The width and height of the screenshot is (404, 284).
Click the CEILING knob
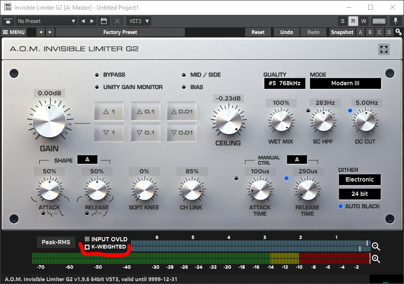228,121
